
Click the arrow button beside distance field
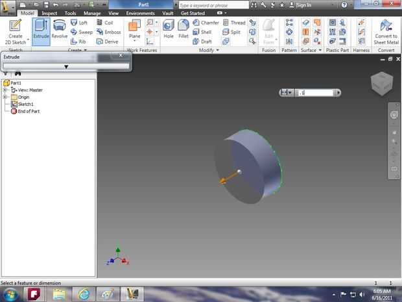pyautogui.click(x=338, y=92)
